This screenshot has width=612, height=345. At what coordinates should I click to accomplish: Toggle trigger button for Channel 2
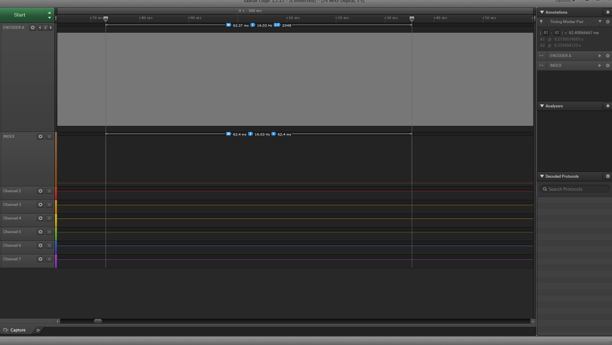(x=49, y=191)
